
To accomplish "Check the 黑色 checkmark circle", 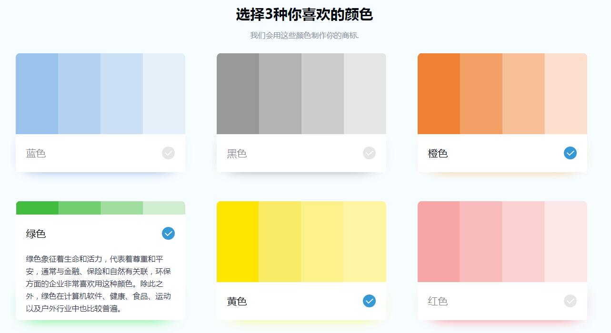I will point(369,153).
